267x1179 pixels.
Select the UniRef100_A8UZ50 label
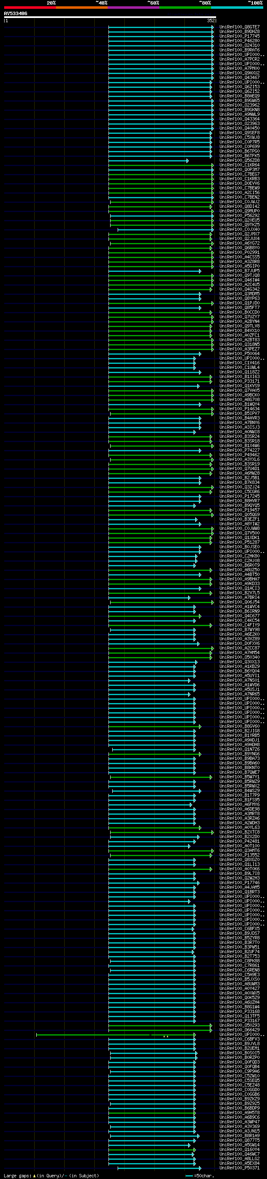pyautogui.click(x=239, y=570)
